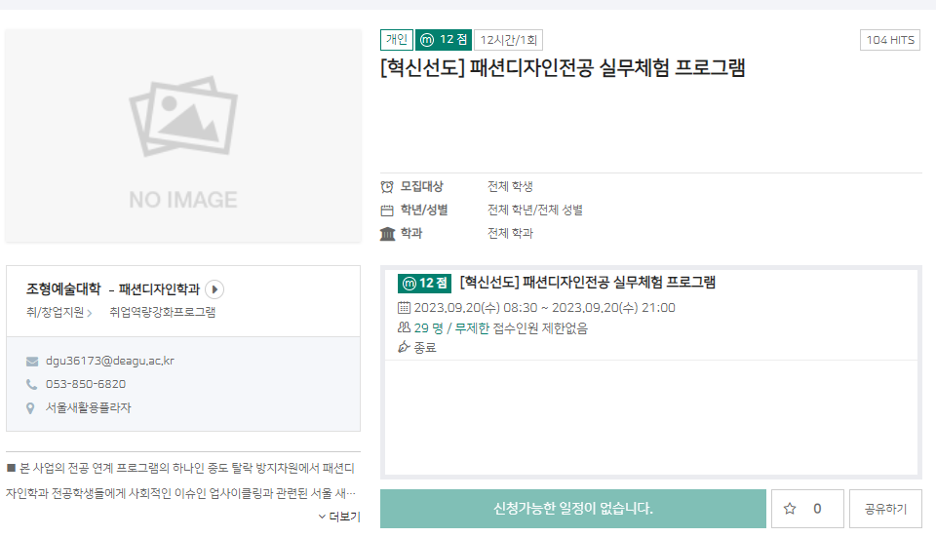This screenshot has width=936, height=537.
Task: Open the 취업역량강화프로그램 subcategory
Action: point(162,313)
